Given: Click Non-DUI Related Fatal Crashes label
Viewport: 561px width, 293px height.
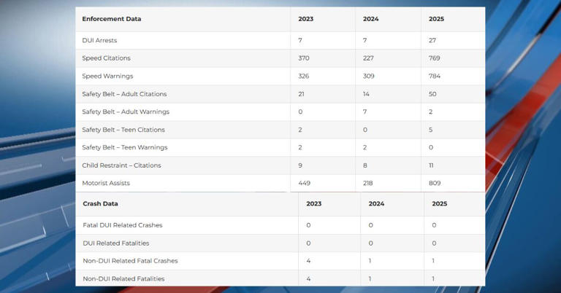Looking at the screenshot, I should 130,261.
